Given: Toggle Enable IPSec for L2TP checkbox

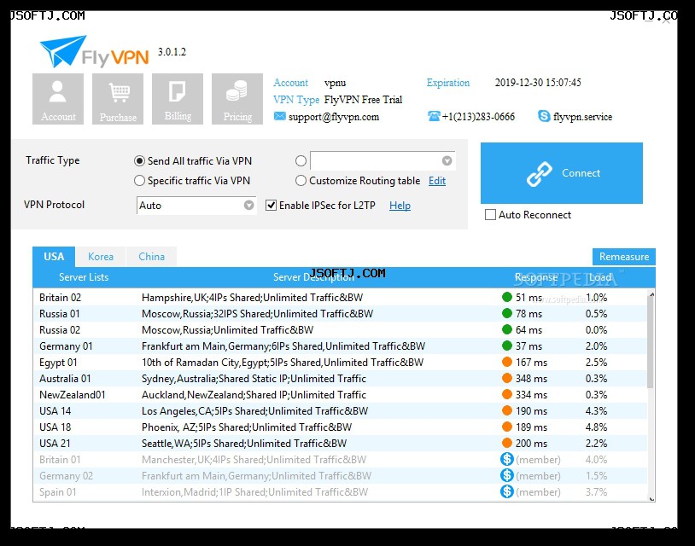Looking at the screenshot, I should [x=271, y=206].
